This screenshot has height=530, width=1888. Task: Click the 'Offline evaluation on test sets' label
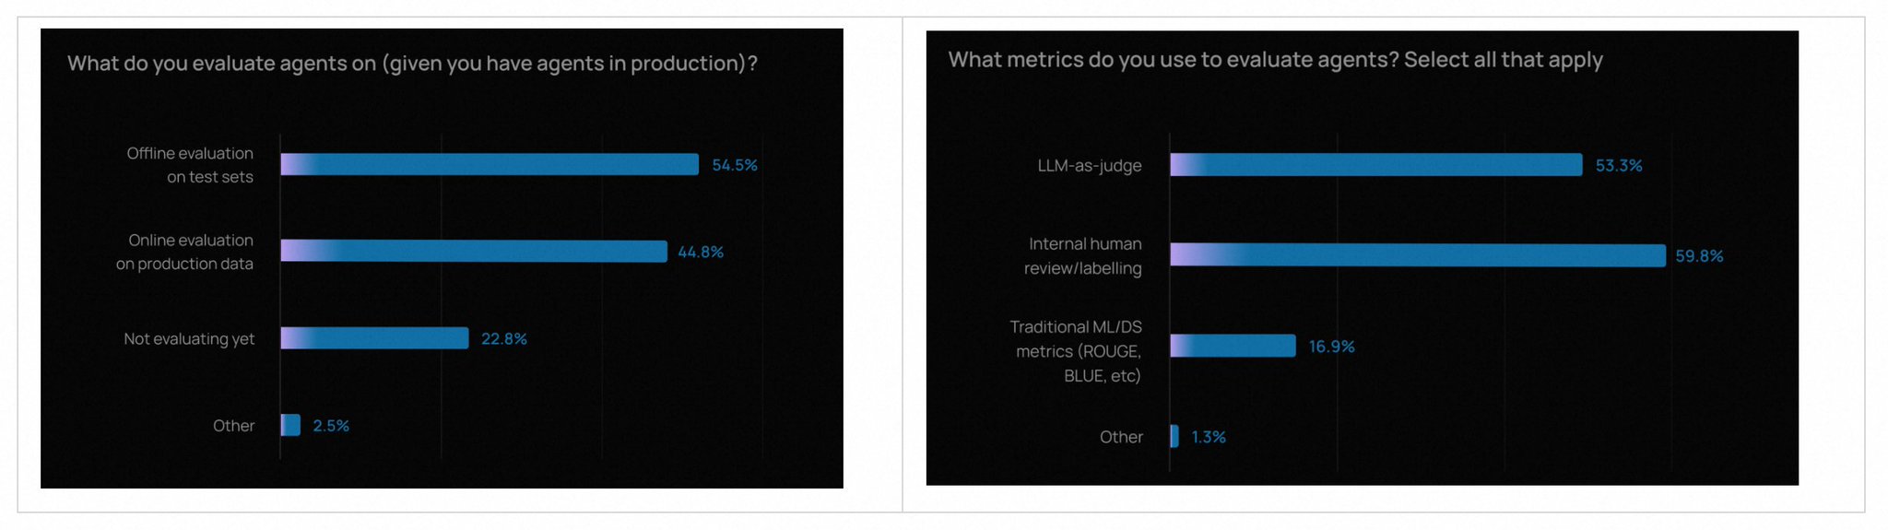pyautogui.click(x=191, y=165)
